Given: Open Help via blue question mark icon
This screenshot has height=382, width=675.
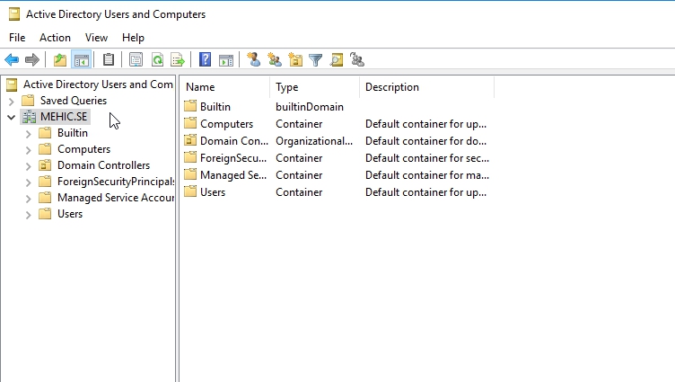Looking at the screenshot, I should 206,60.
